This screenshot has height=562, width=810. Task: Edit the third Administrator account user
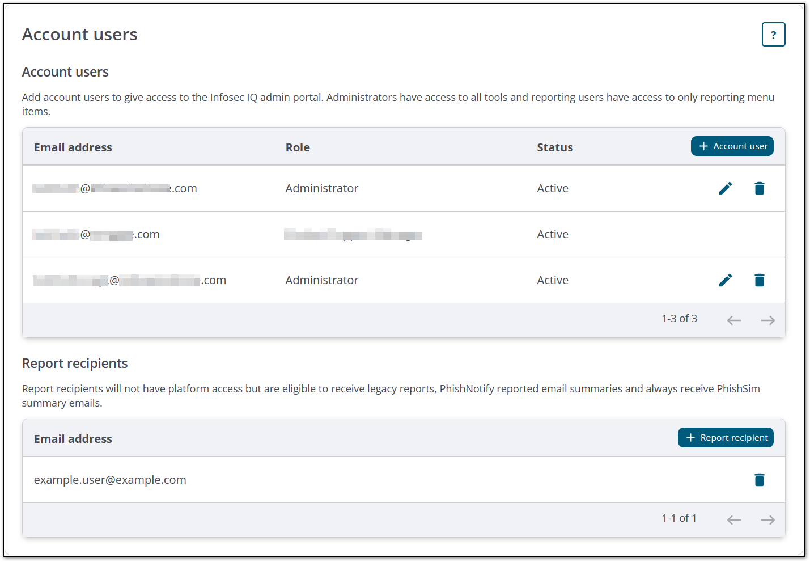pyautogui.click(x=725, y=280)
